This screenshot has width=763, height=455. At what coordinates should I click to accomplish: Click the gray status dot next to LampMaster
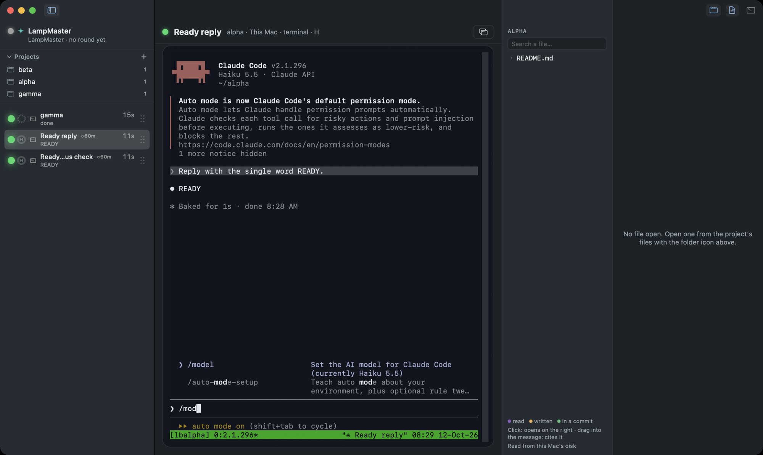click(x=11, y=31)
